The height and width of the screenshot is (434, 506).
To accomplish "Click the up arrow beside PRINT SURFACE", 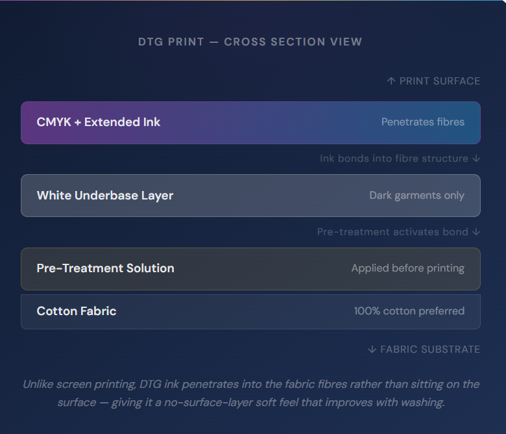I will [x=391, y=81].
